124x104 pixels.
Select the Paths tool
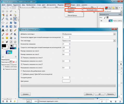tap(15, 15)
